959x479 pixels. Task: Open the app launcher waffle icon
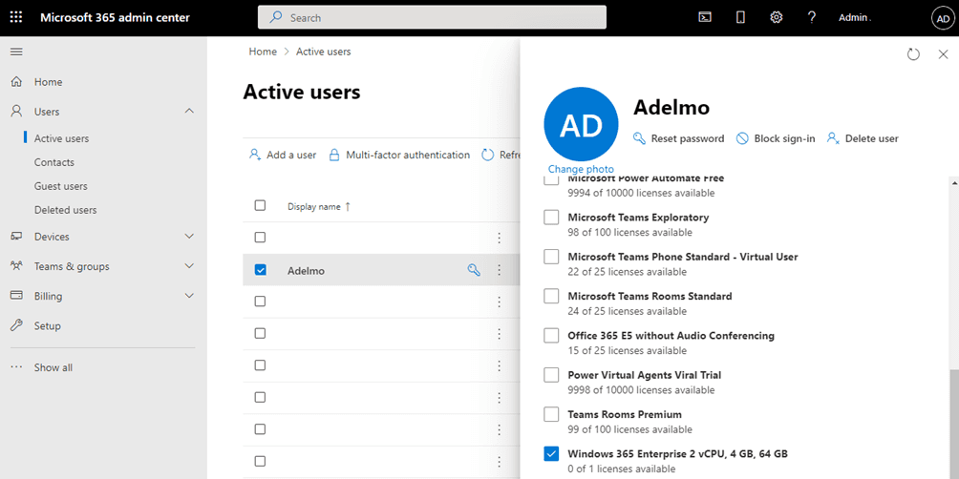[16, 17]
